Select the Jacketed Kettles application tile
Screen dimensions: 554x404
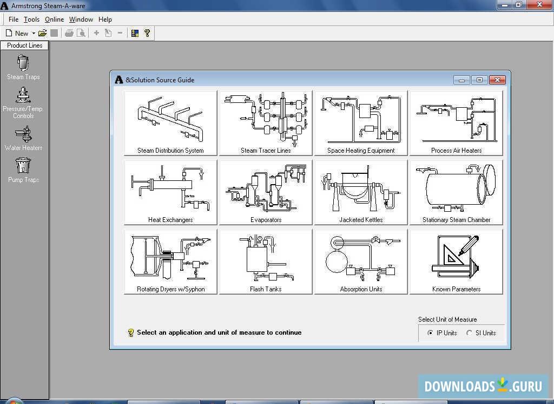tap(361, 192)
